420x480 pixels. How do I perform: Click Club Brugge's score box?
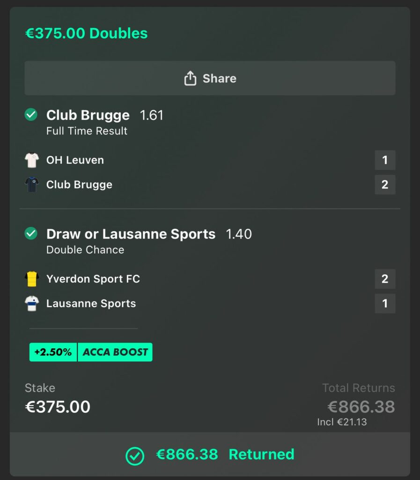385,185
